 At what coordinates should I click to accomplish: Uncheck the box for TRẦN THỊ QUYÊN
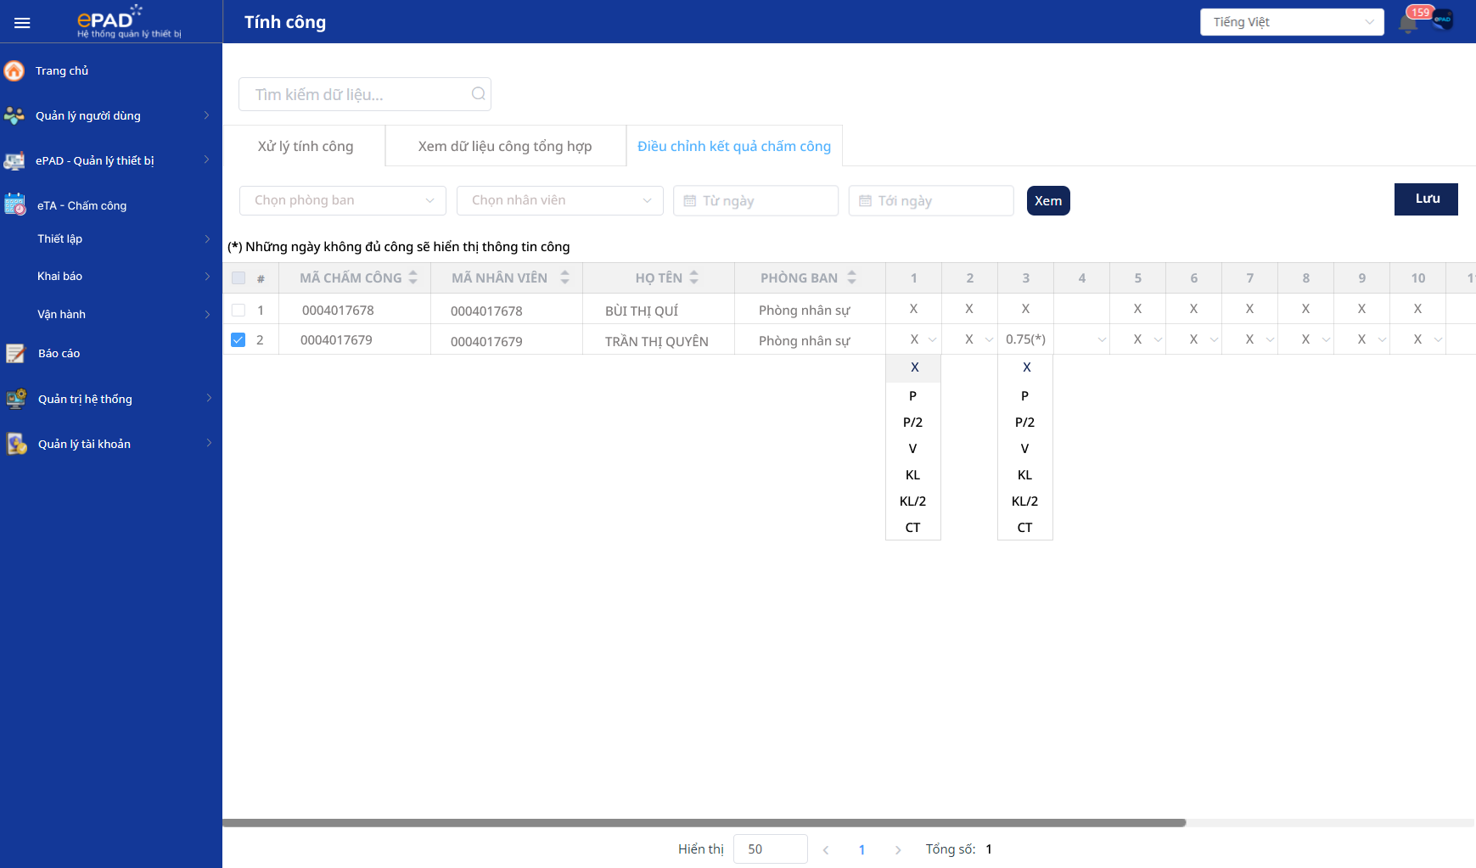tap(239, 340)
